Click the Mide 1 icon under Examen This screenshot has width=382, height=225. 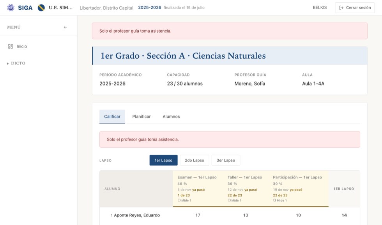pos(179,201)
